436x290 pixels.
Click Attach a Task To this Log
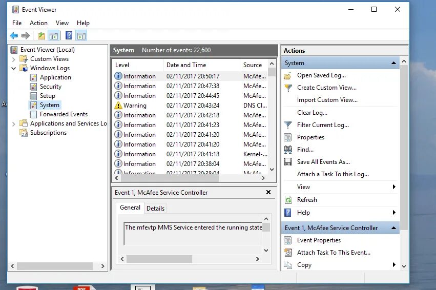(x=333, y=174)
